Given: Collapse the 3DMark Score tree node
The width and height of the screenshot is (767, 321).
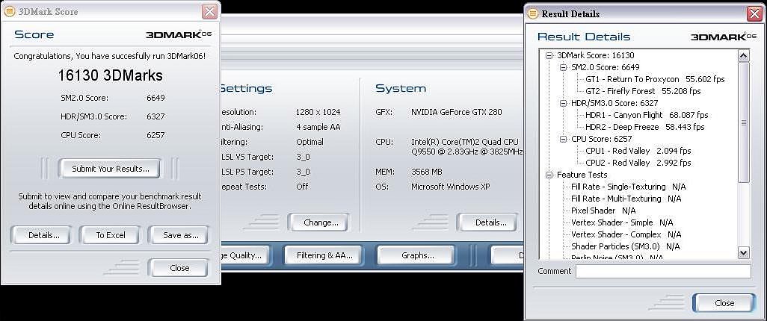Looking at the screenshot, I should click(x=549, y=56).
